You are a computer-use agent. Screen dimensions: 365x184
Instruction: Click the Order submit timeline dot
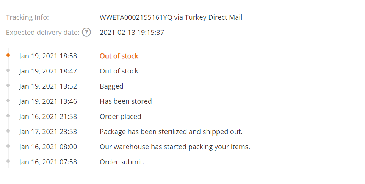tap(8, 161)
